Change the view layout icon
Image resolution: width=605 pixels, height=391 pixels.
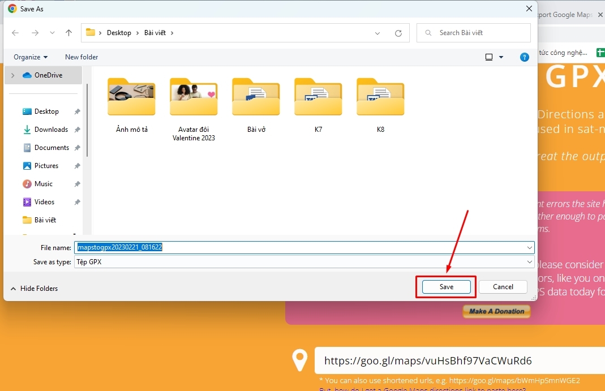pos(489,57)
